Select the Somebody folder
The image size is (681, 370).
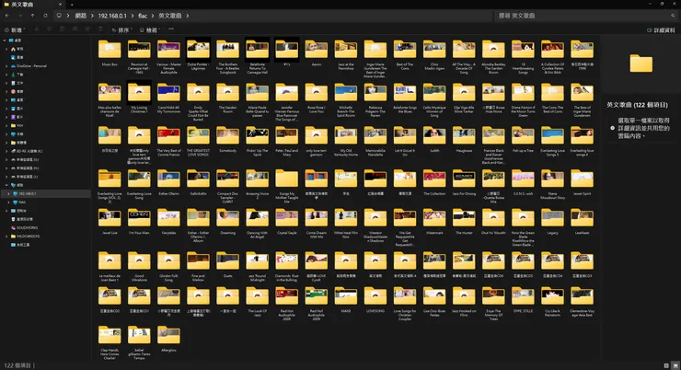coord(227,139)
